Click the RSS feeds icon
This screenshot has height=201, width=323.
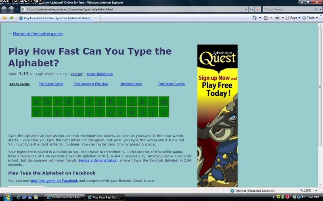pyautogui.click(x=266, y=18)
